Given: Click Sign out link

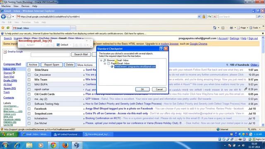Looking at the screenshot, I should tap(253, 38).
